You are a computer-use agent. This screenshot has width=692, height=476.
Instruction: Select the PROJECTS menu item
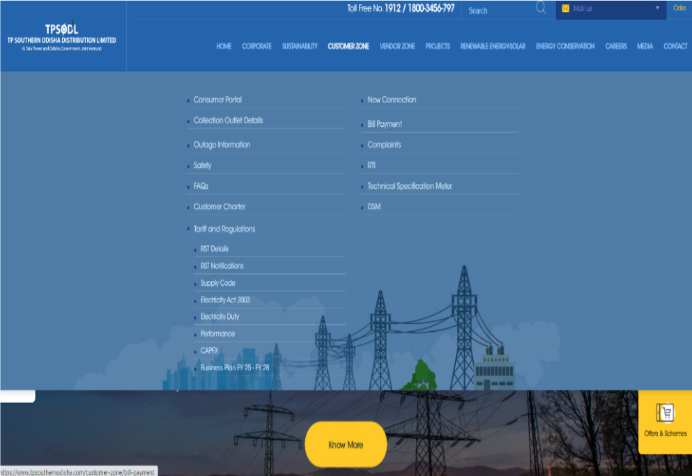pyautogui.click(x=438, y=46)
